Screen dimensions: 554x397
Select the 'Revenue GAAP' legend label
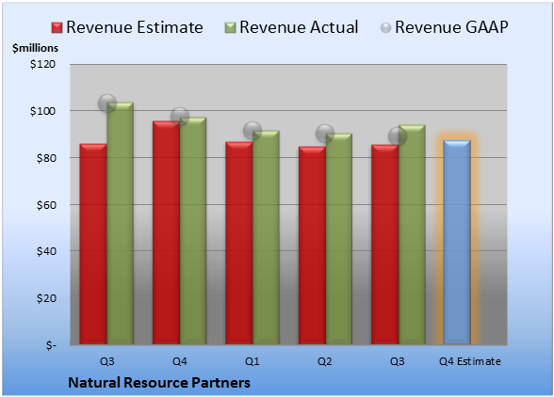[x=451, y=27]
